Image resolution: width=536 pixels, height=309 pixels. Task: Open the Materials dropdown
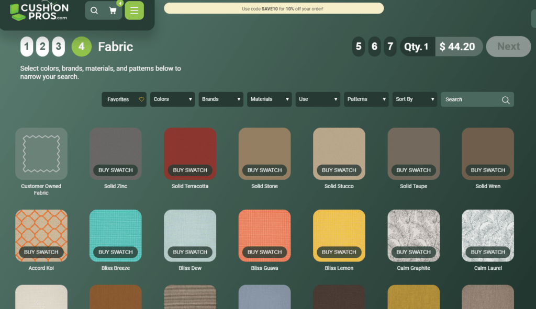pyautogui.click(x=269, y=99)
